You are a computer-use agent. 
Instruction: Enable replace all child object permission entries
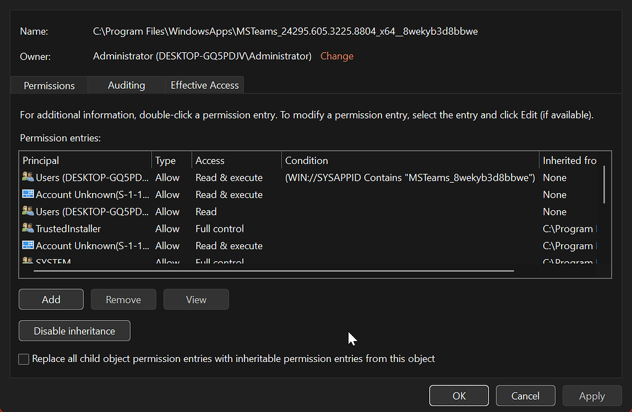tap(23, 358)
